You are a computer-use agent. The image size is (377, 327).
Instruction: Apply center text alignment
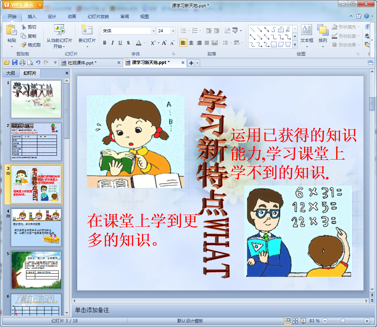(x=191, y=43)
